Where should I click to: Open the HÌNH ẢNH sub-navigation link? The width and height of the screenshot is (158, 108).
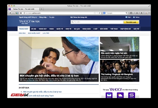pyautogui.click(x=22, y=33)
